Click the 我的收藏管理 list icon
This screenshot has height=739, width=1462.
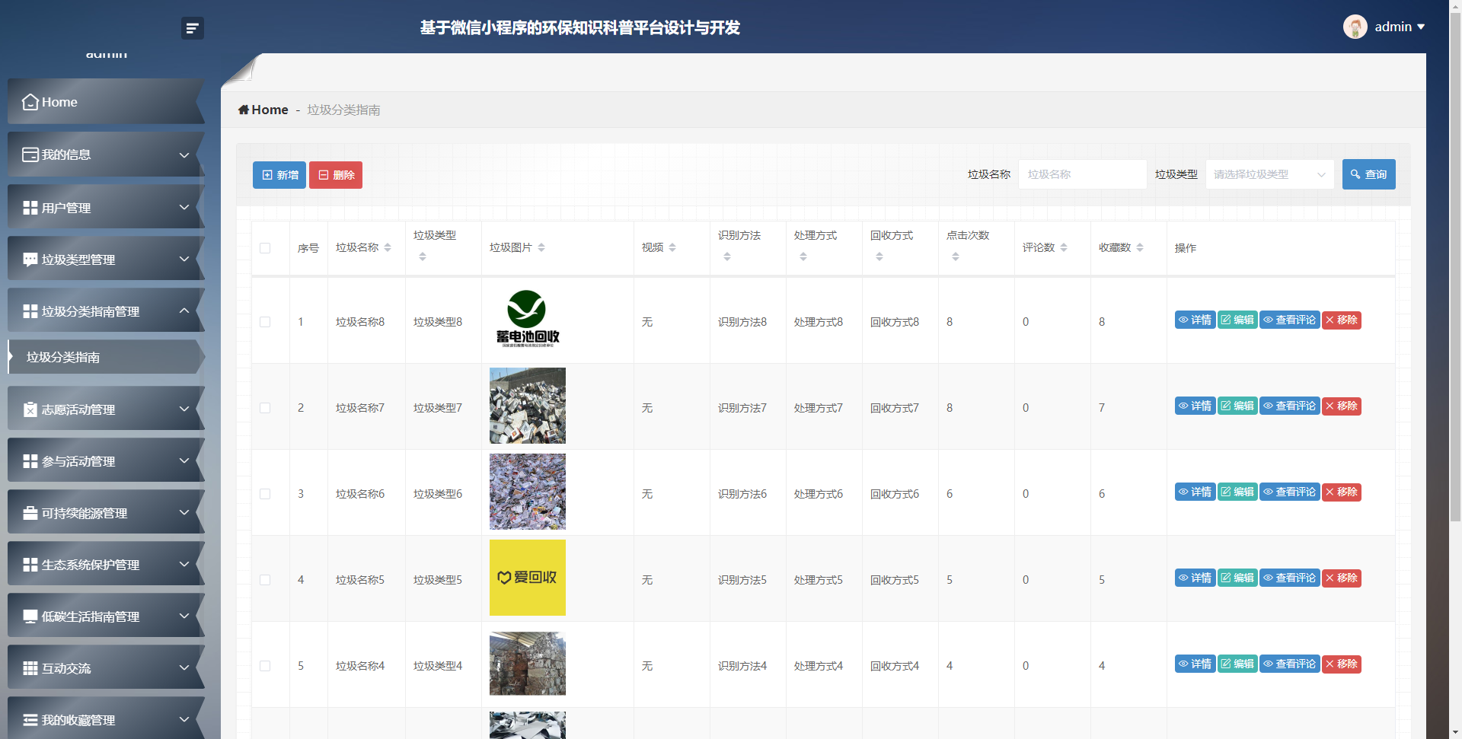click(30, 720)
